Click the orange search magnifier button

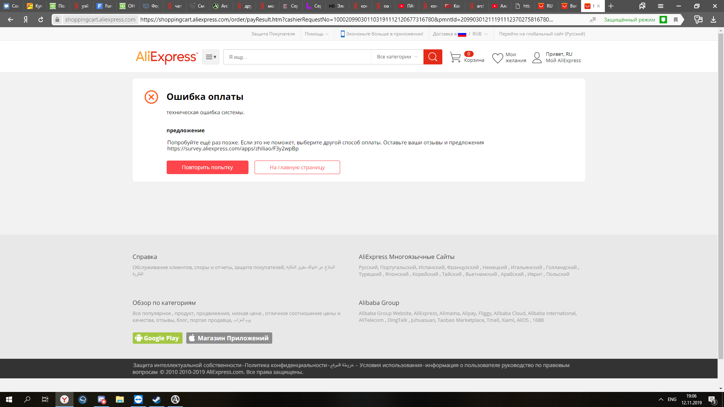pos(433,57)
